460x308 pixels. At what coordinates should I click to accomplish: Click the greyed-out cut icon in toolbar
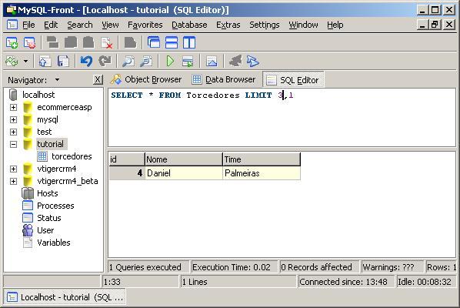[53, 43]
